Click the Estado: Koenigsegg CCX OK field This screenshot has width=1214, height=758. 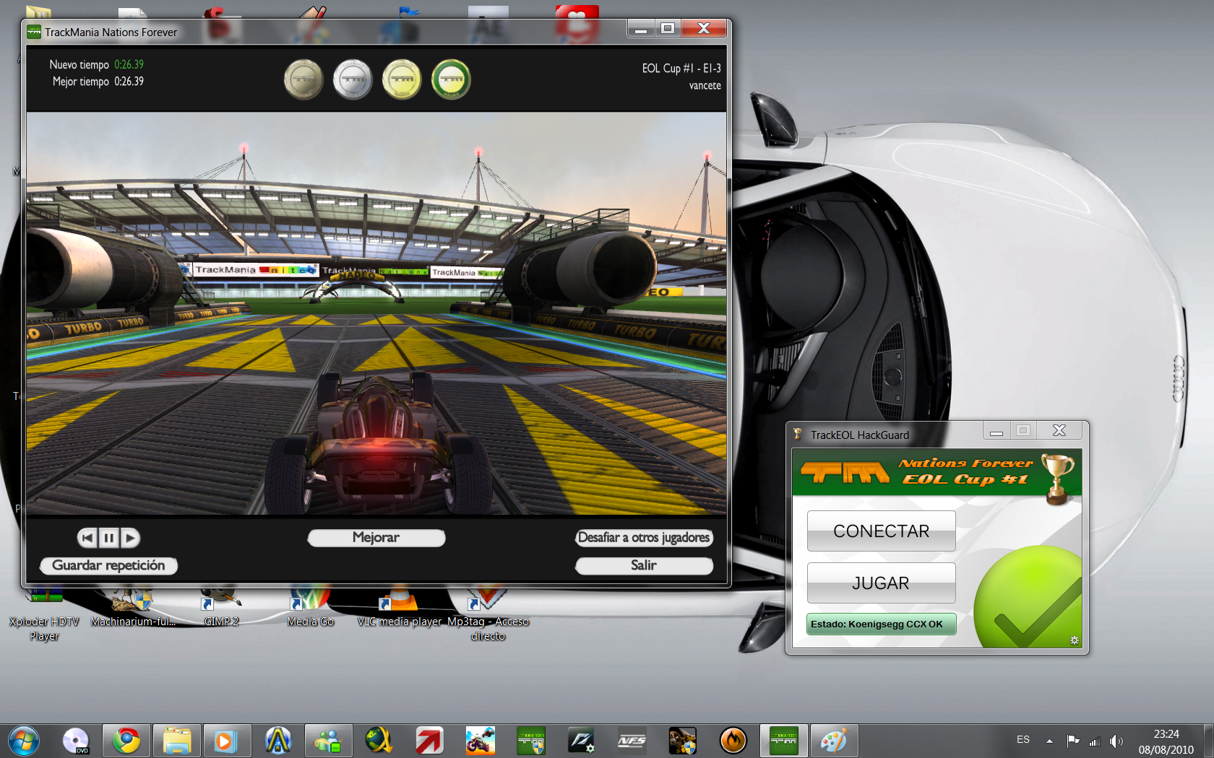(882, 624)
